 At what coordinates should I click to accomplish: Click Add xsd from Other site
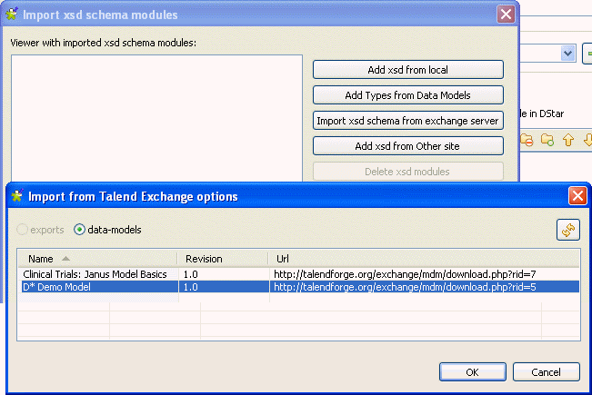coord(408,146)
